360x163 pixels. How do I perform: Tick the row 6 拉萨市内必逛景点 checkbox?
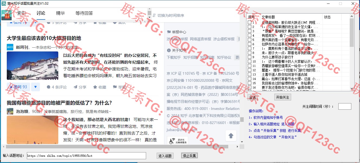[x=249, y=44]
